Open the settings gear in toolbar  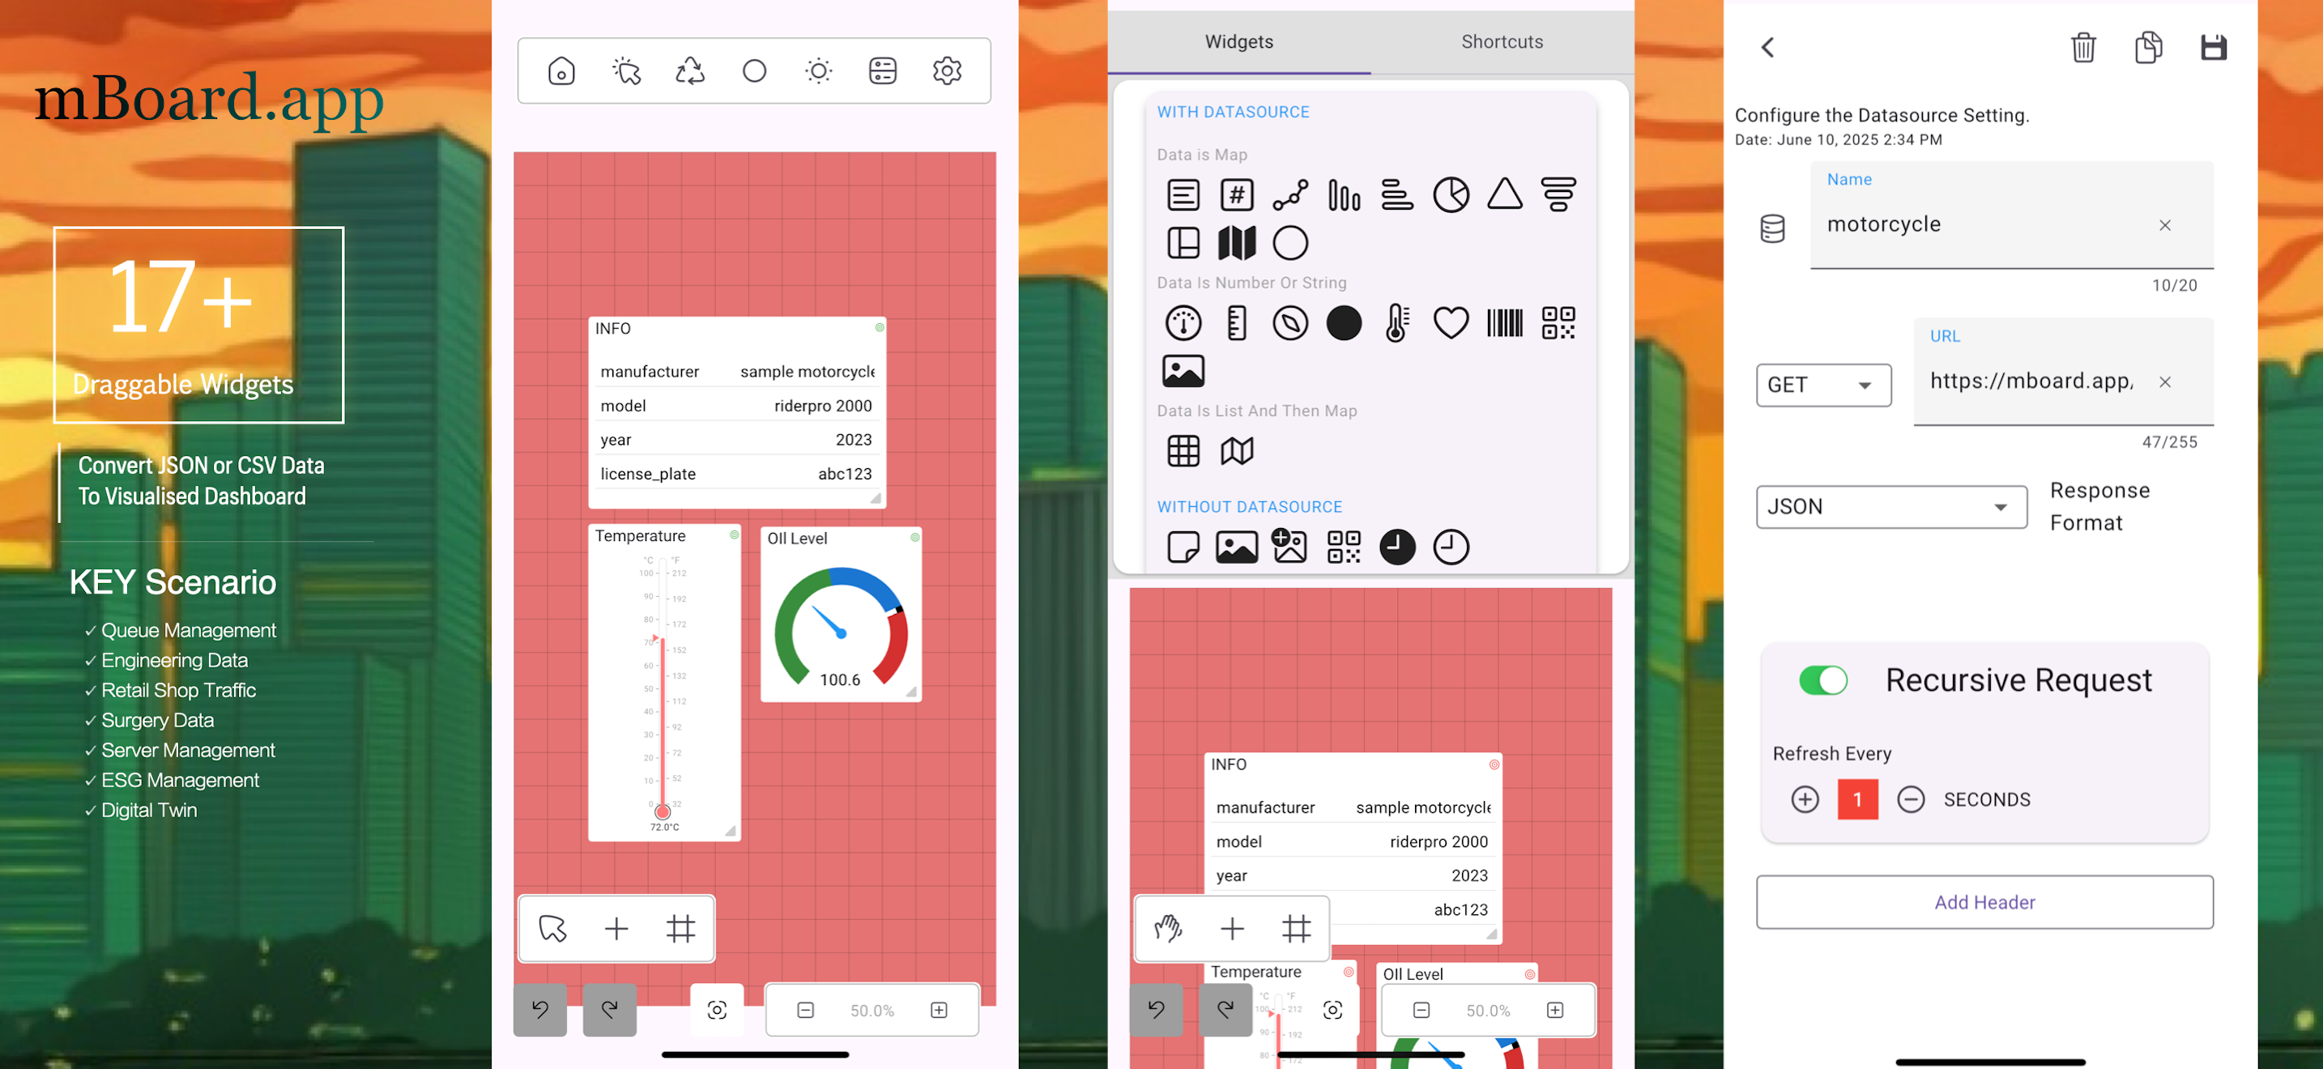tap(946, 70)
